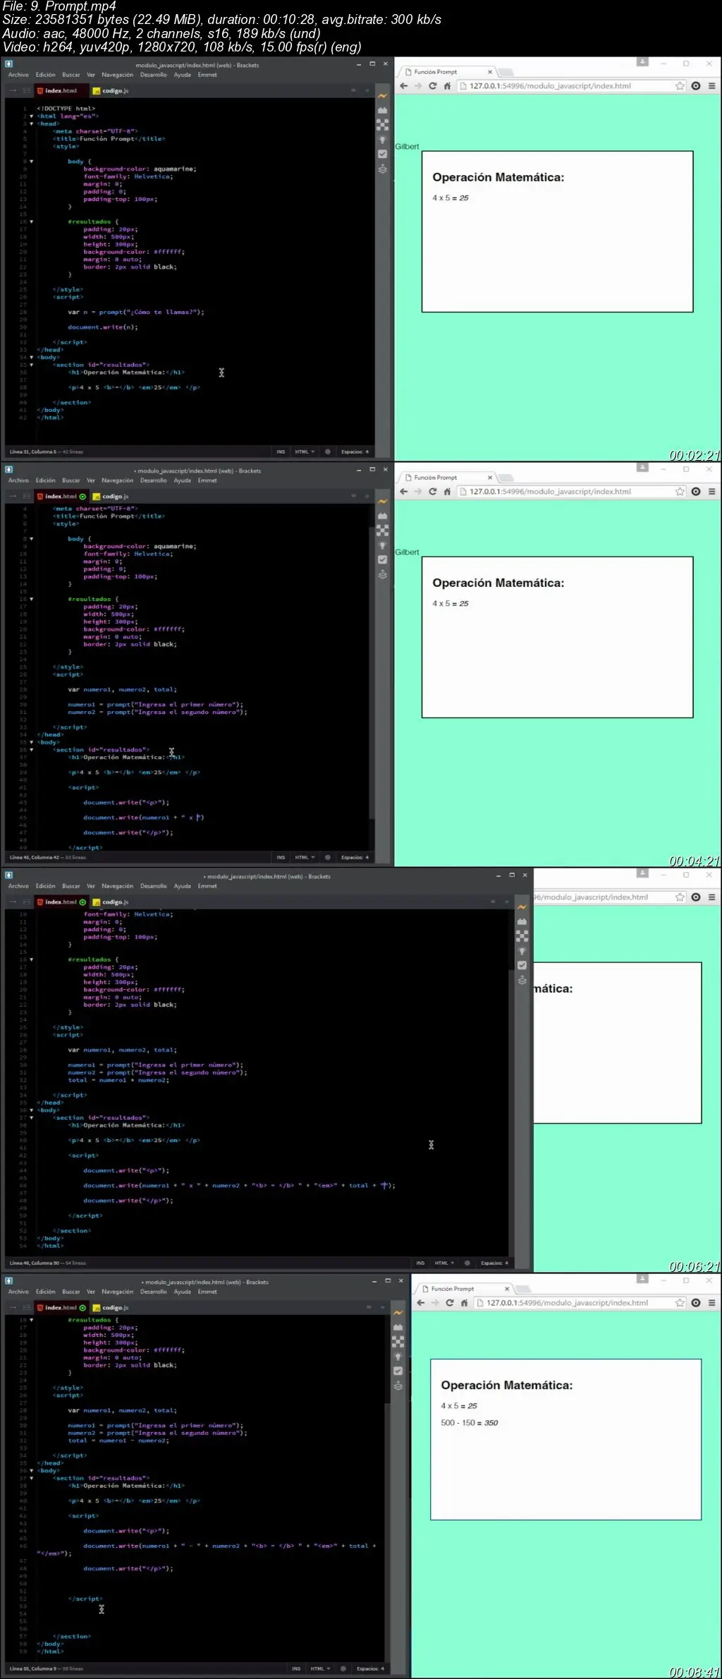Click round extension icon in 00:04:21 Chrome toolbar
This screenshot has height=1679, width=722.
(x=696, y=492)
